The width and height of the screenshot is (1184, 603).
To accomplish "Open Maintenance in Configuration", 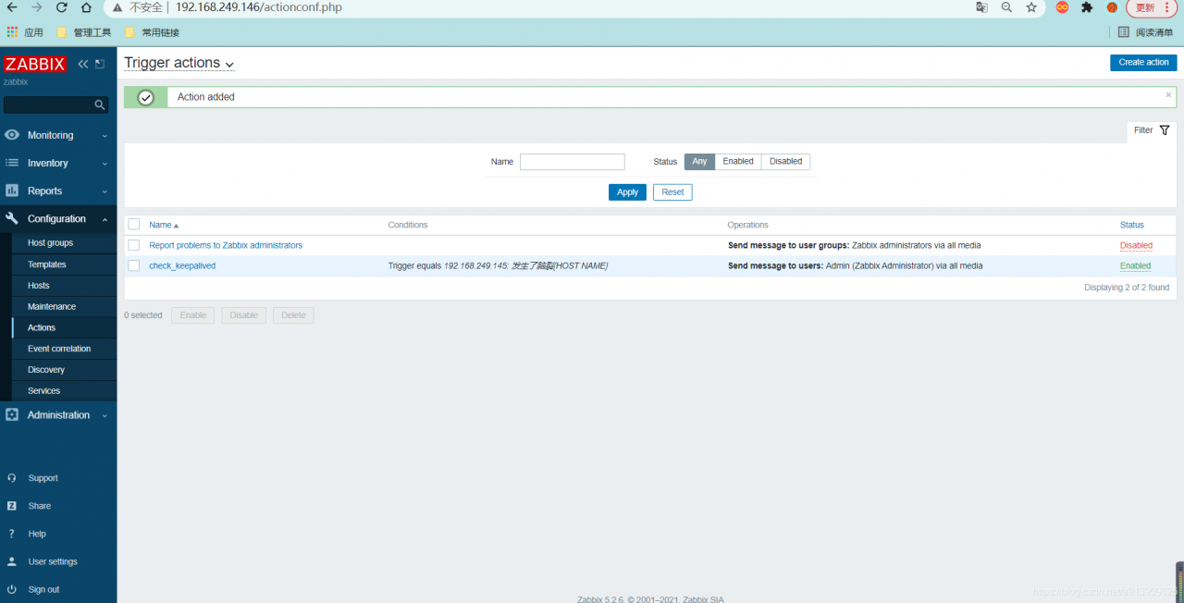I will click(x=52, y=306).
